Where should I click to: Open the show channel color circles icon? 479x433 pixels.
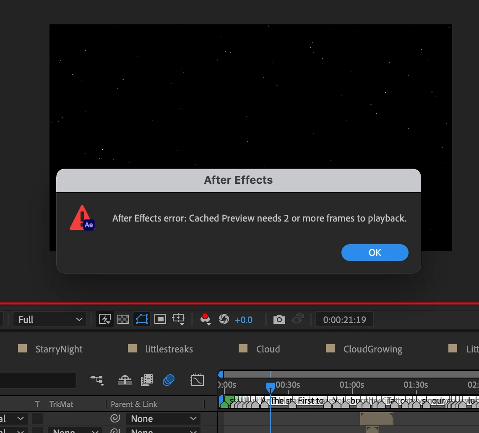click(x=205, y=319)
